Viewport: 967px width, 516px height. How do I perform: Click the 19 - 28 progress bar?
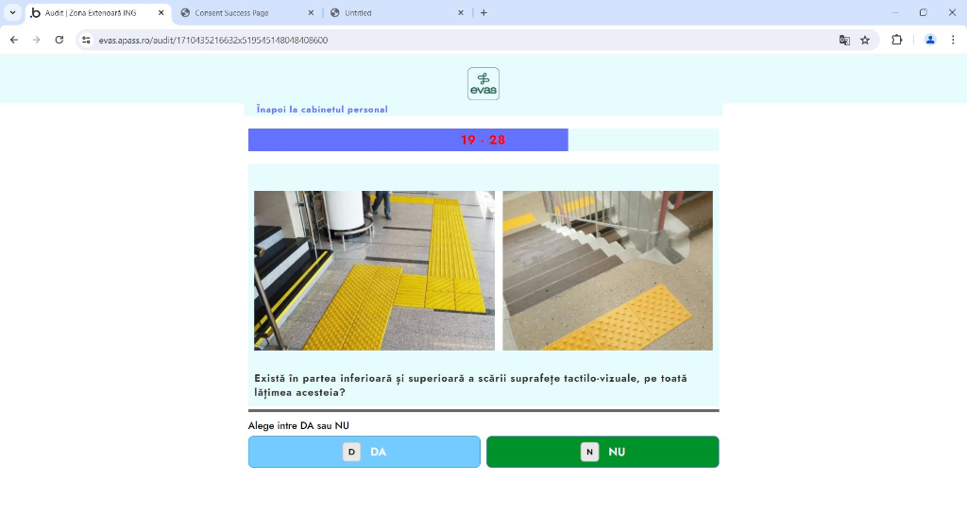(483, 140)
